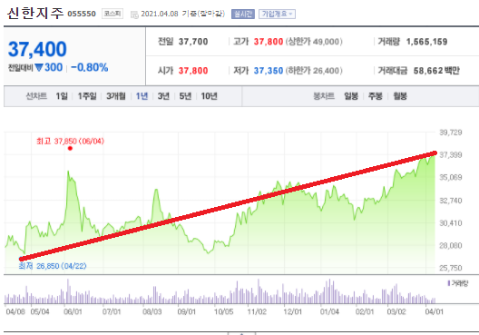Click the 39,729 y-axis label
Image resolution: width=479 pixels, height=335 pixels.
(x=451, y=133)
